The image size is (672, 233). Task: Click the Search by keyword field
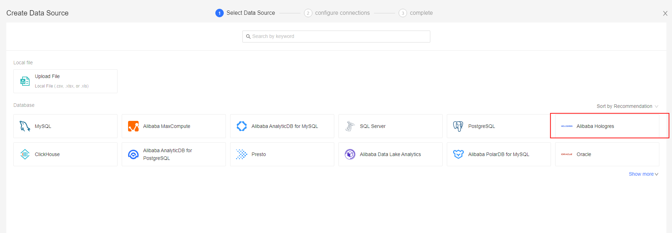(x=336, y=37)
